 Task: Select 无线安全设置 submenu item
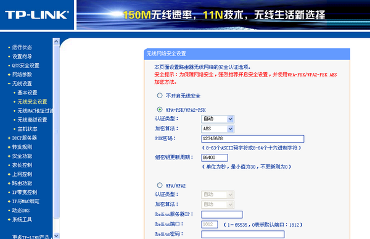click(32, 102)
